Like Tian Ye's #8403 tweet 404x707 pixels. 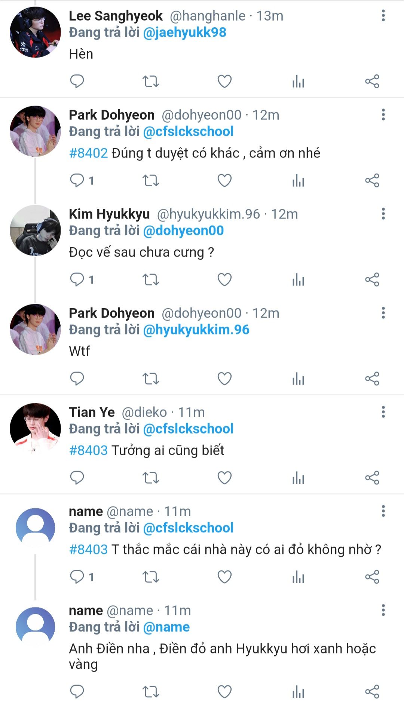(x=224, y=478)
